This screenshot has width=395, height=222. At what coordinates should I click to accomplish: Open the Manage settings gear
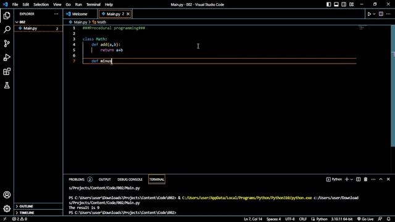tap(7, 208)
